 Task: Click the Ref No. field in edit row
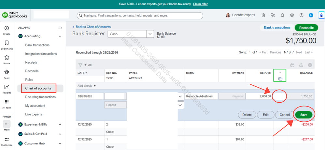[116, 96]
